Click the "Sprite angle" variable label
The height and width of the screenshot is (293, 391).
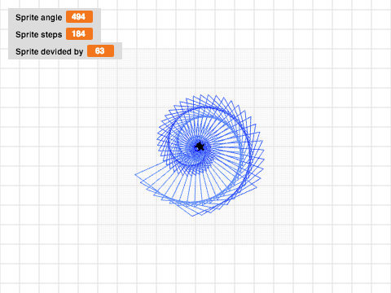pos(38,17)
